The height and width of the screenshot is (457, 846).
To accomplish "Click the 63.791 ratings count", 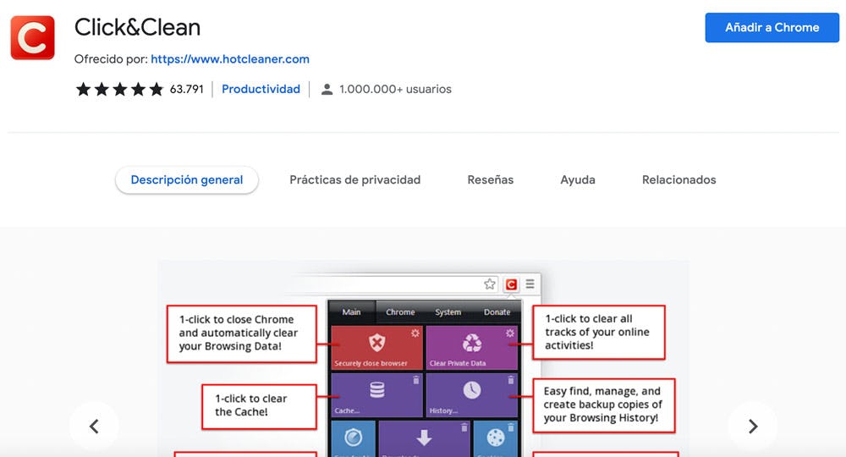I will click(x=187, y=89).
